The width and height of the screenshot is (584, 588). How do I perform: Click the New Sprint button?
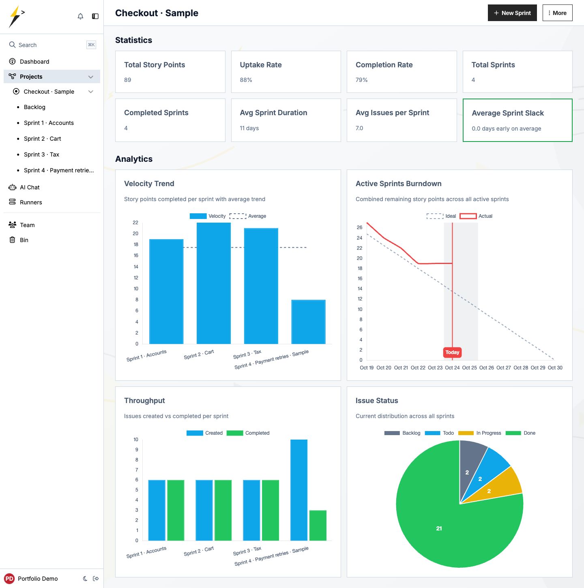[x=512, y=13]
